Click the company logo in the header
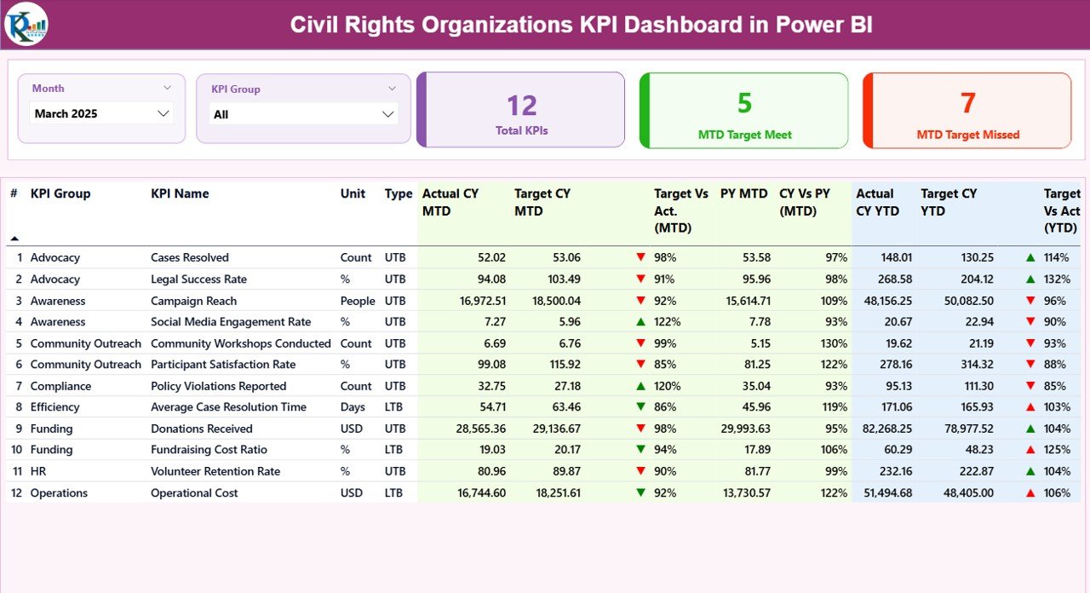Screen dimensions: 1090x593 (x=28, y=25)
